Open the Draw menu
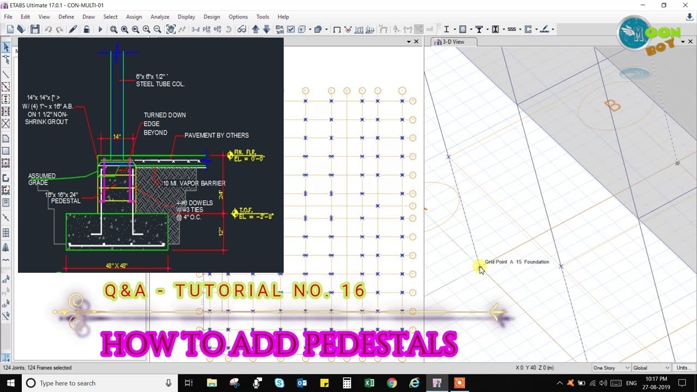The image size is (697, 392). pos(89,17)
